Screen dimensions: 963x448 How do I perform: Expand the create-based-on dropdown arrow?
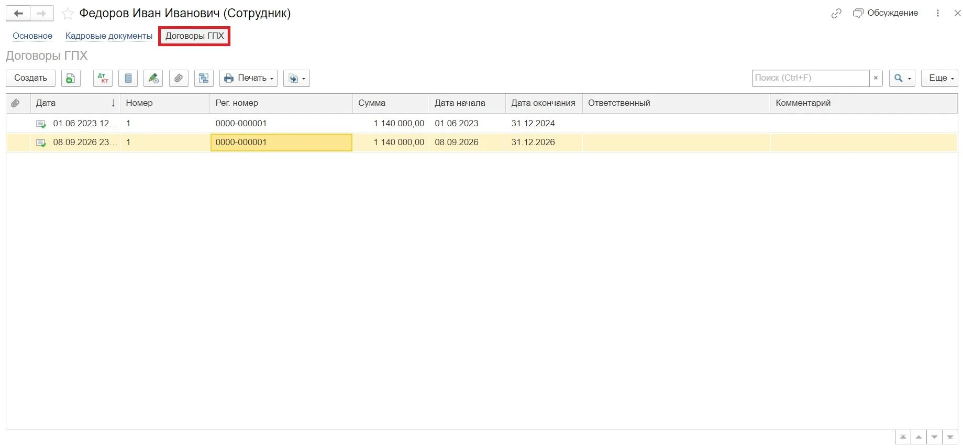[x=296, y=78]
